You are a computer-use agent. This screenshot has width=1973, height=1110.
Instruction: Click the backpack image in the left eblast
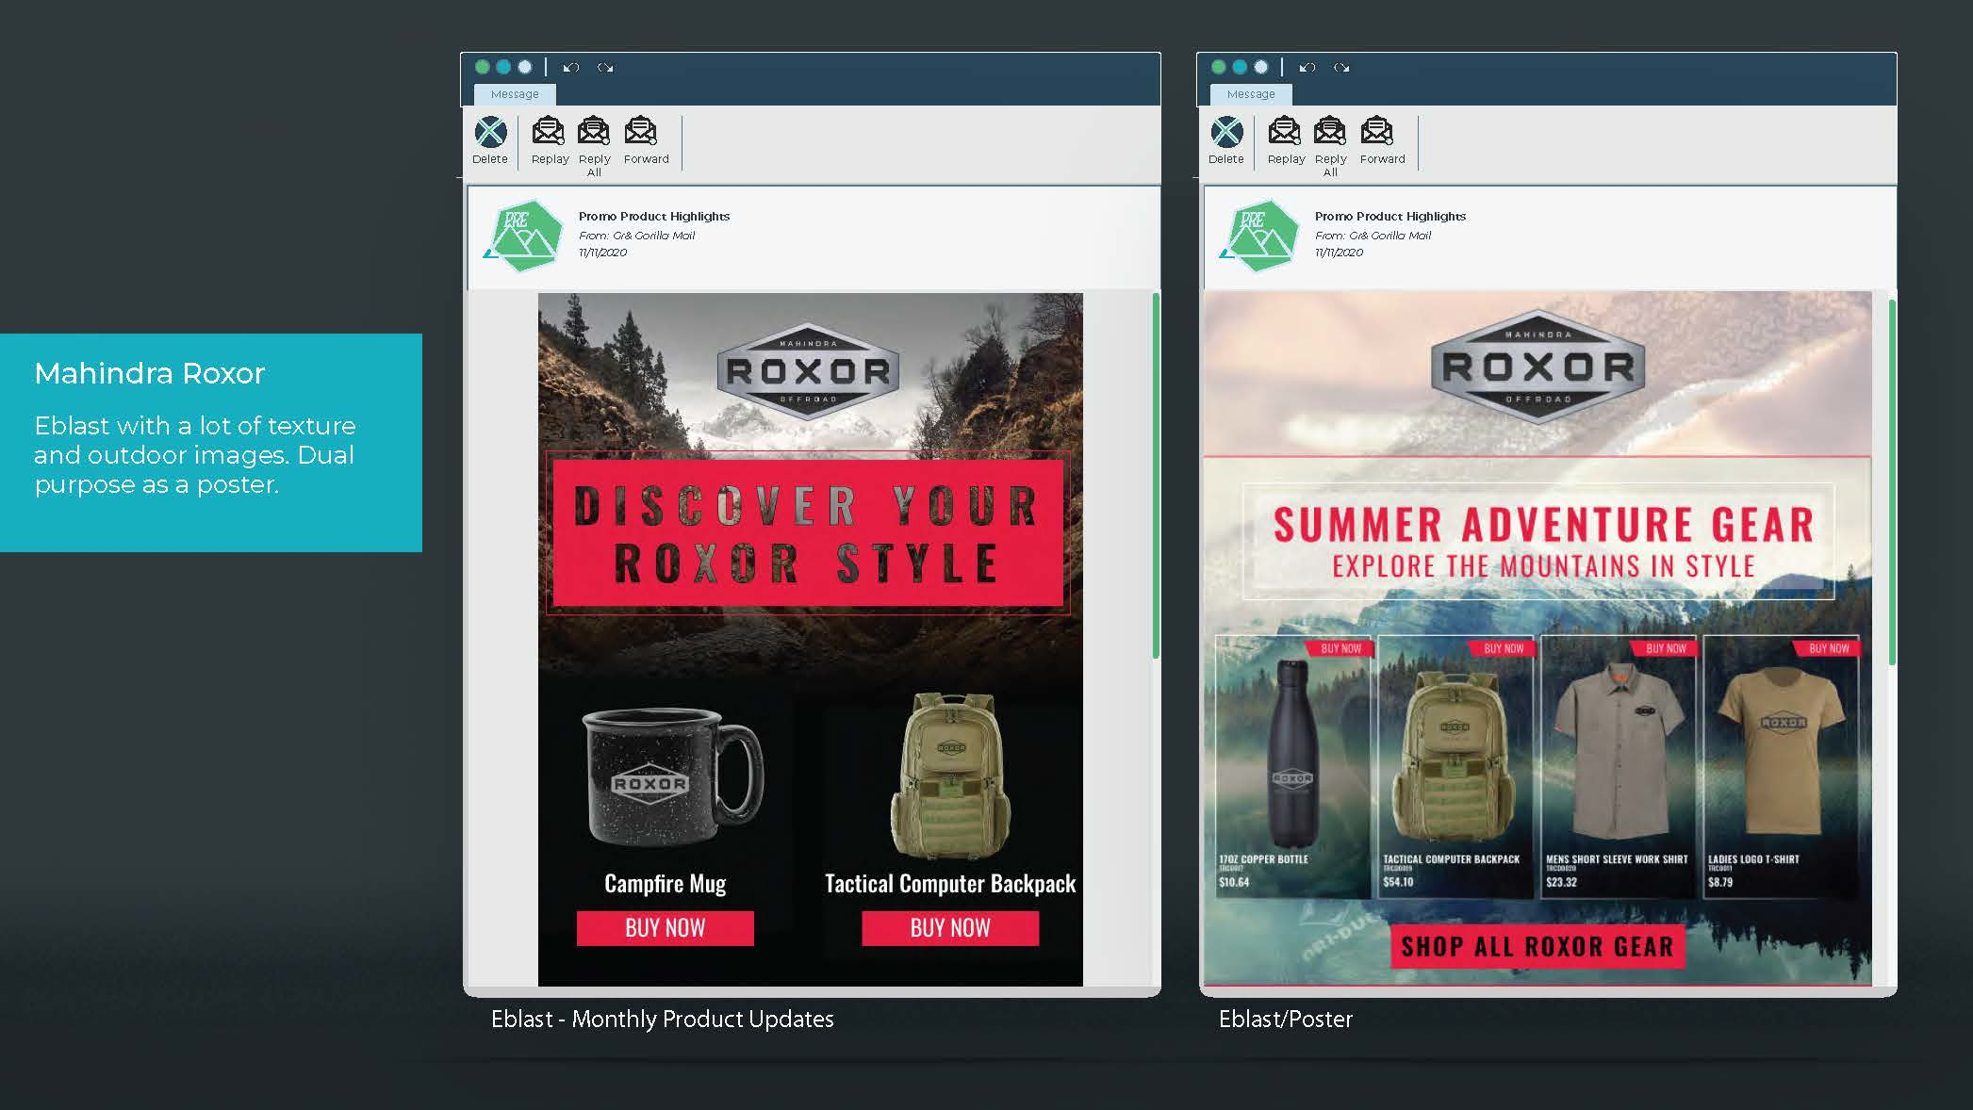(950, 775)
